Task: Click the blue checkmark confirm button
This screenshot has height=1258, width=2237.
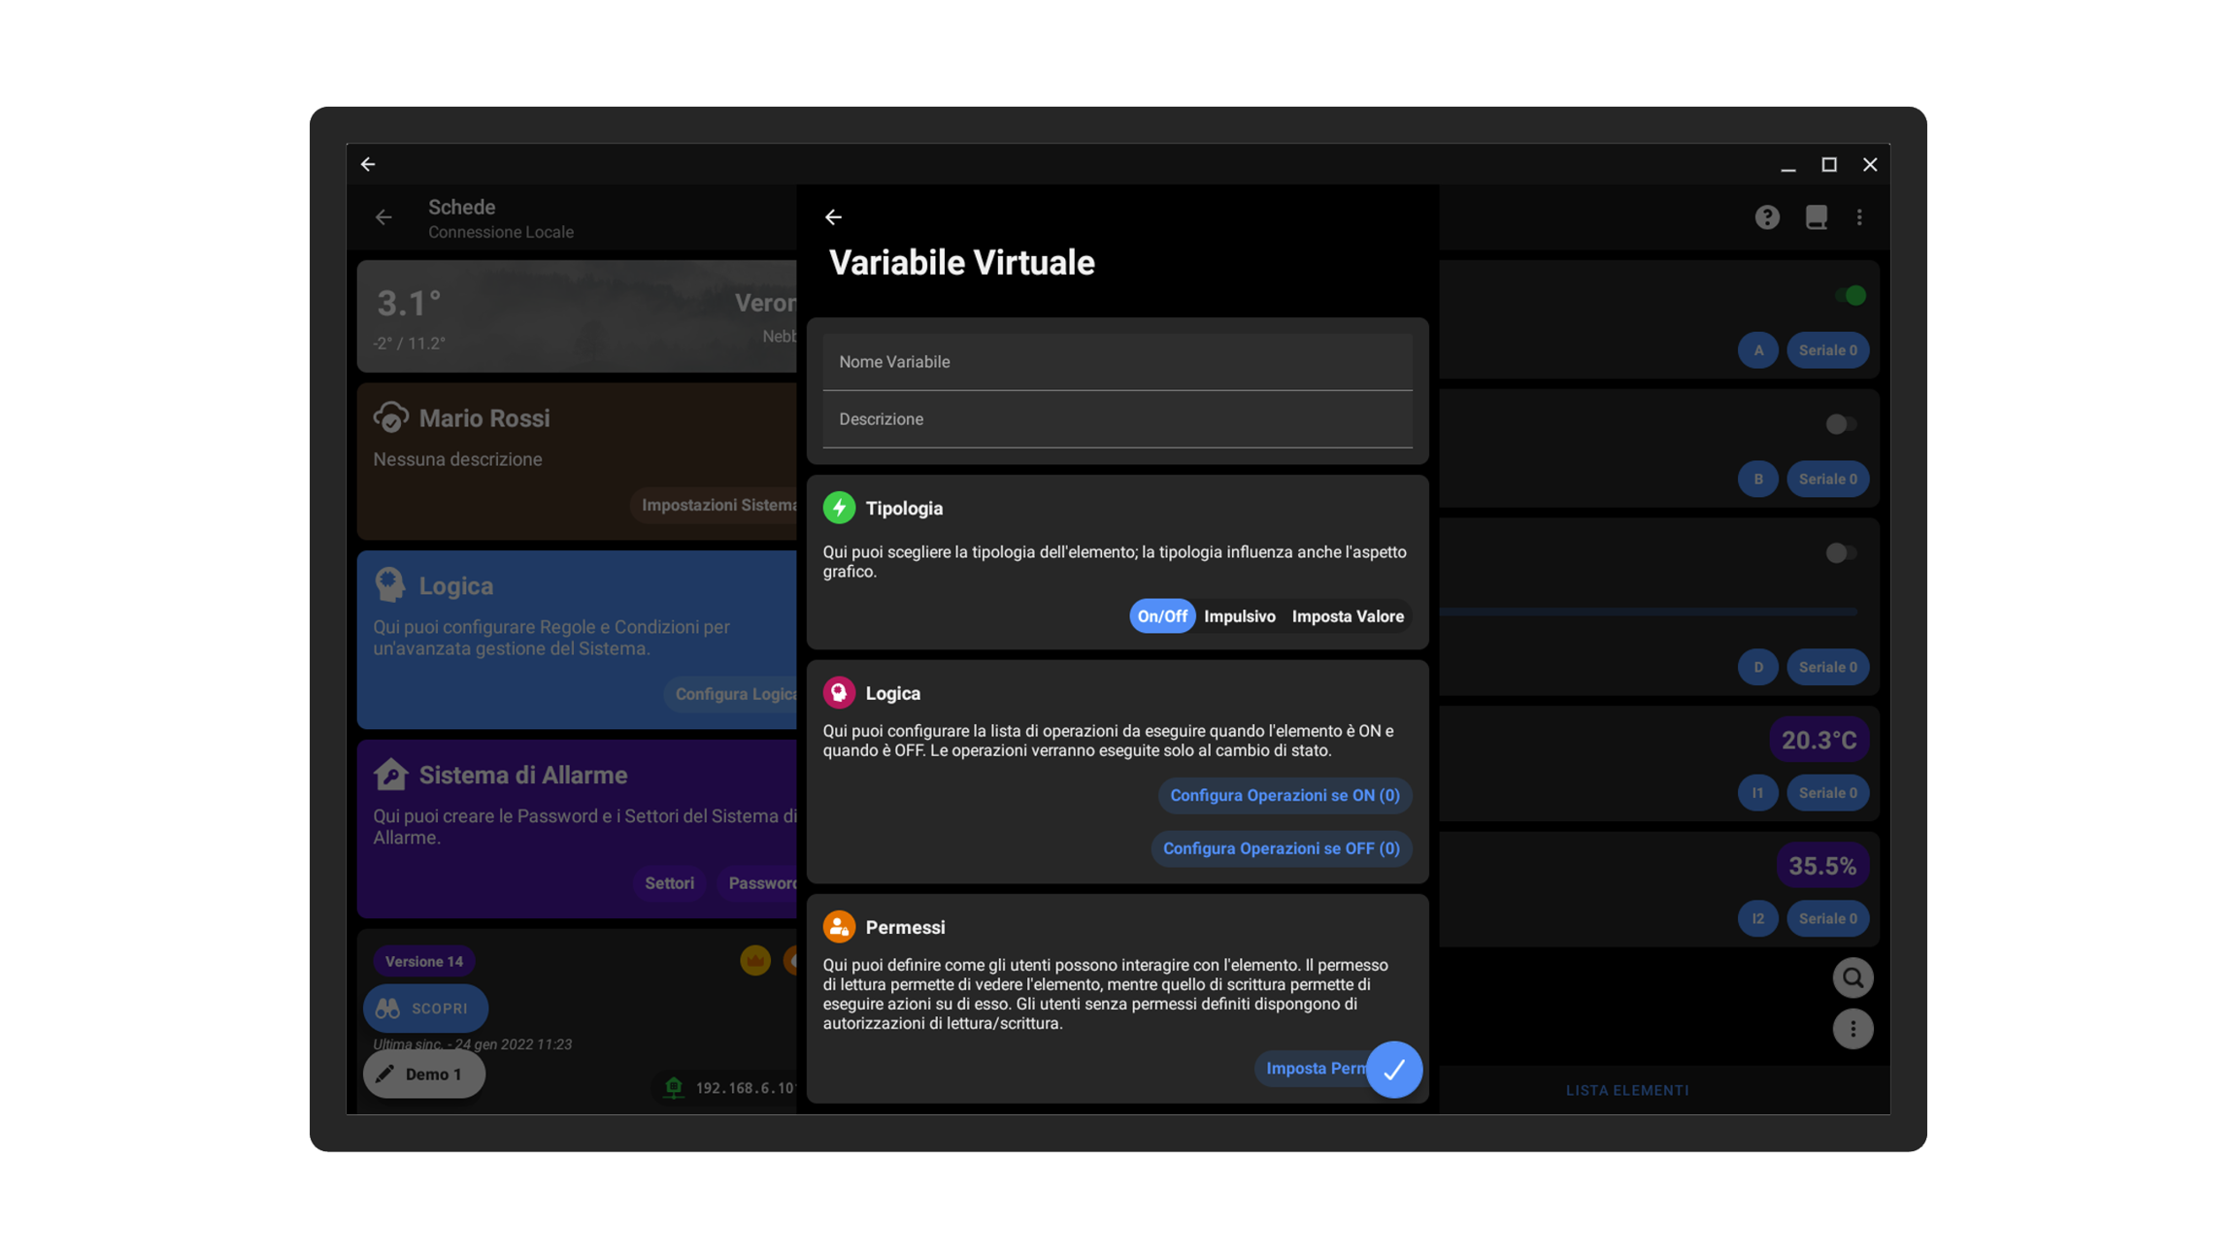Action: [1393, 1069]
